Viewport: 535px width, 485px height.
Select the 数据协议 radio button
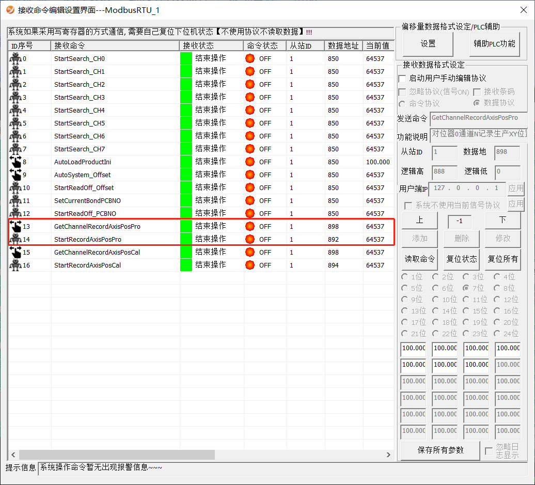point(477,103)
